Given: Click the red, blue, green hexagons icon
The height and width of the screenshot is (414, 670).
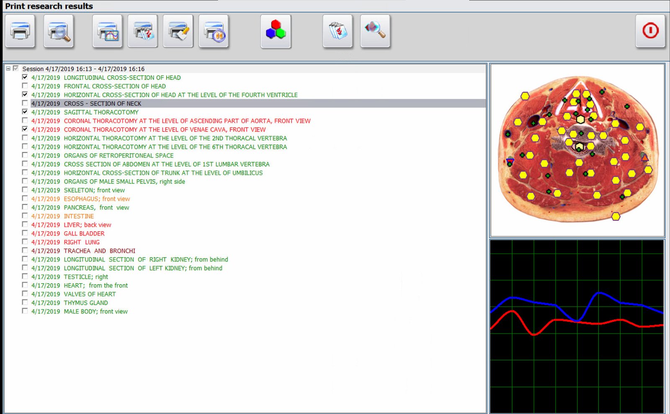Looking at the screenshot, I should point(276,31).
